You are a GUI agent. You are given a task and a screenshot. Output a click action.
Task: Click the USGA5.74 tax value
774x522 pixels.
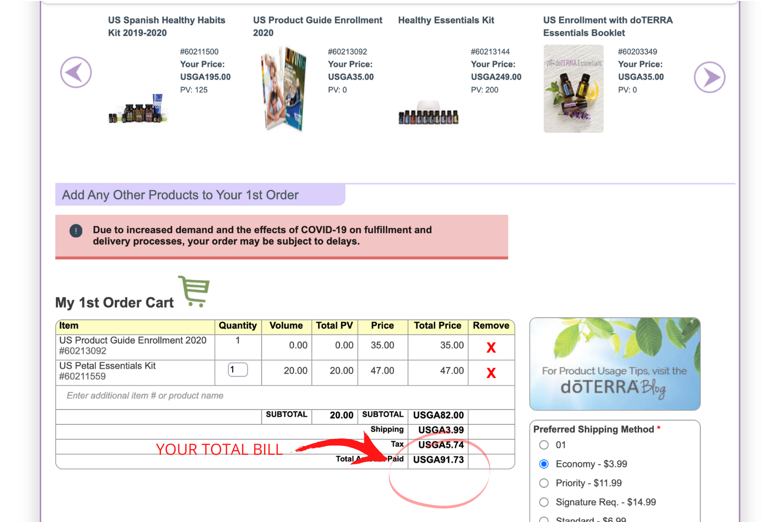[x=441, y=445]
